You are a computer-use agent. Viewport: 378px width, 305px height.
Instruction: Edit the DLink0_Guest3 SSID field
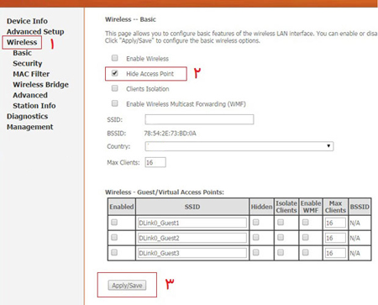click(192, 253)
